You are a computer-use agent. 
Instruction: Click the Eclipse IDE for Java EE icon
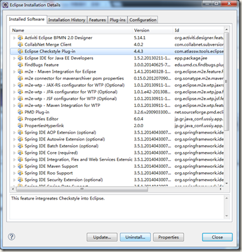20,58
